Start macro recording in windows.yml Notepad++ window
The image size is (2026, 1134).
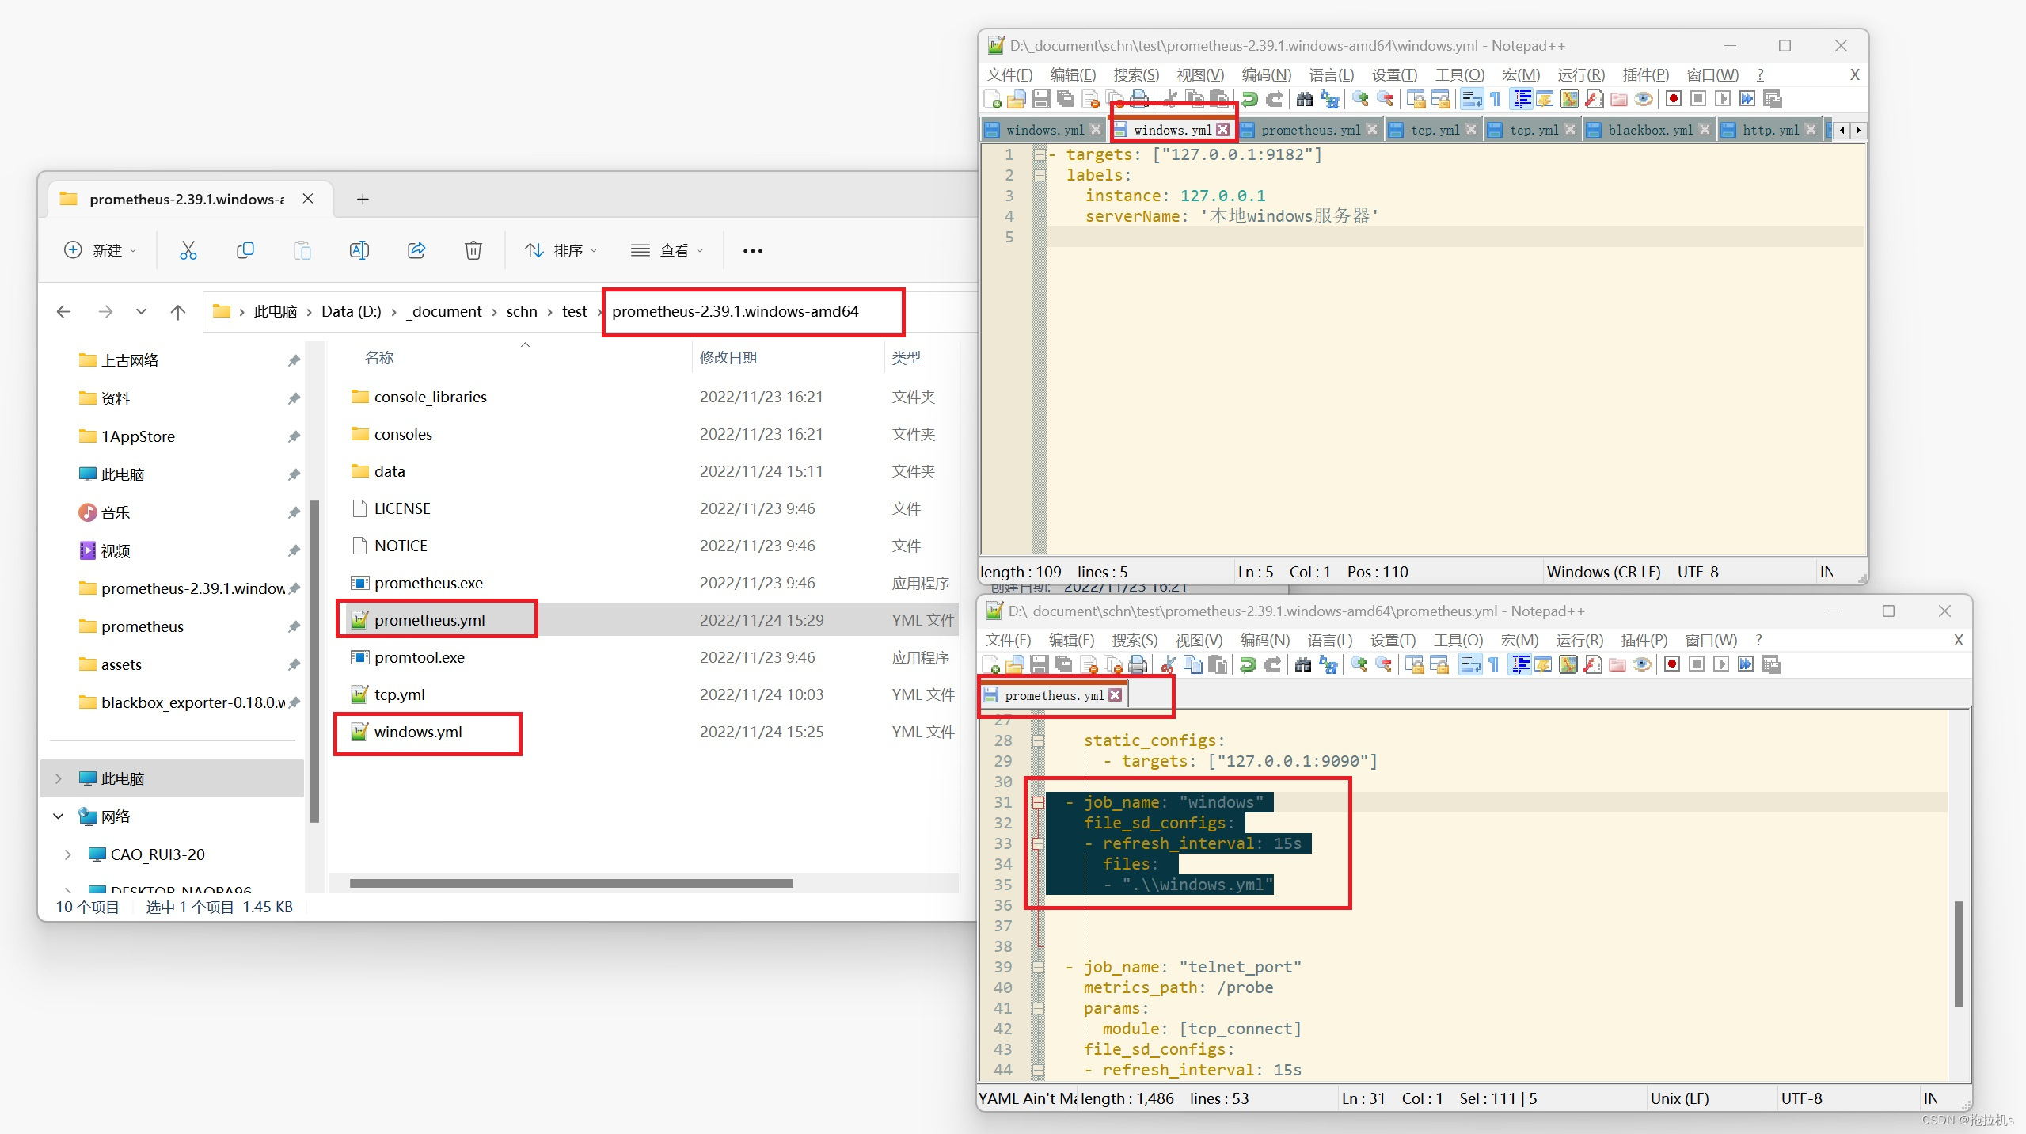click(1674, 99)
